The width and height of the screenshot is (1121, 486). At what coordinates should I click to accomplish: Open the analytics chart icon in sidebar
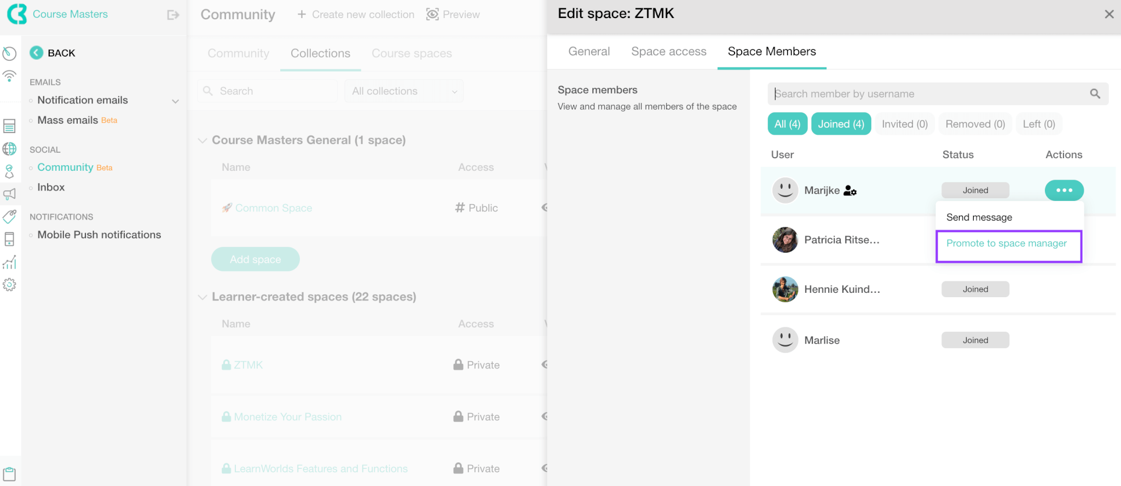click(x=9, y=262)
